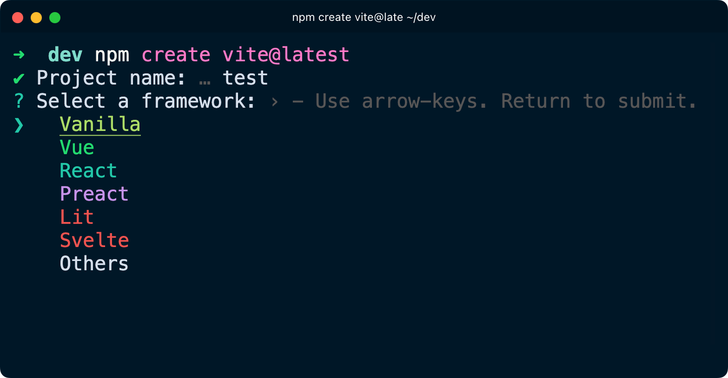Choose the Vue framework option
The image size is (728, 378).
(x=77, y=148)
